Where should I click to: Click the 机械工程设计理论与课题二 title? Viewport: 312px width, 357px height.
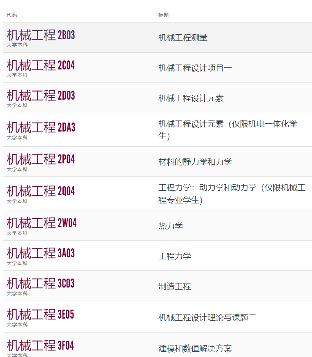(207, 317)
